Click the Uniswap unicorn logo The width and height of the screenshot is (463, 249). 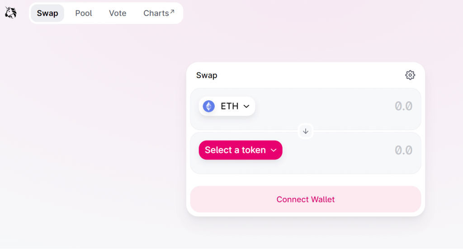tap(11, 13)
